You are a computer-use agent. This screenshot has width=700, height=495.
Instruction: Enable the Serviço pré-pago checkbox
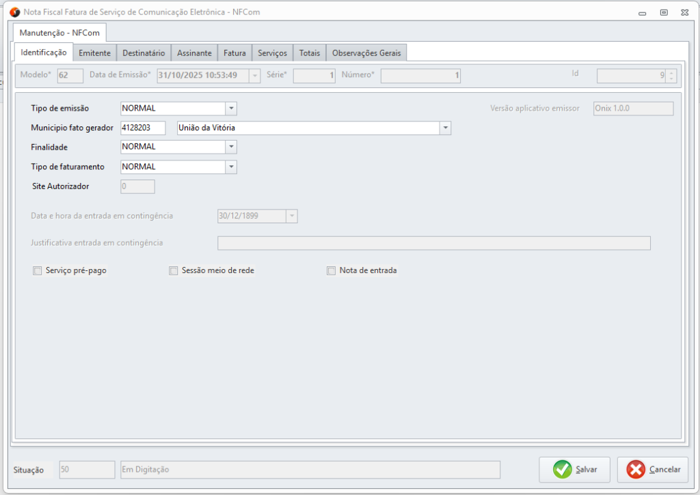click(38, 271)
